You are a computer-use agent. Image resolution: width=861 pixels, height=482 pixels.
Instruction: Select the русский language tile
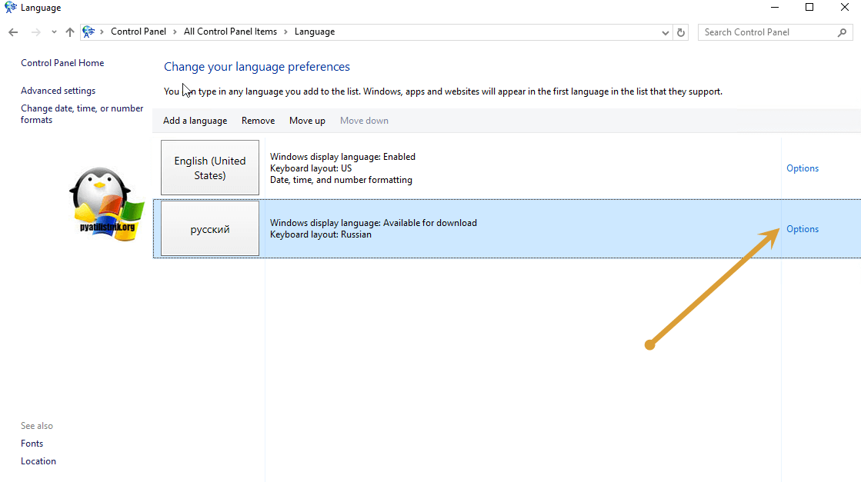pyautogui.click(x=210, y=229)
